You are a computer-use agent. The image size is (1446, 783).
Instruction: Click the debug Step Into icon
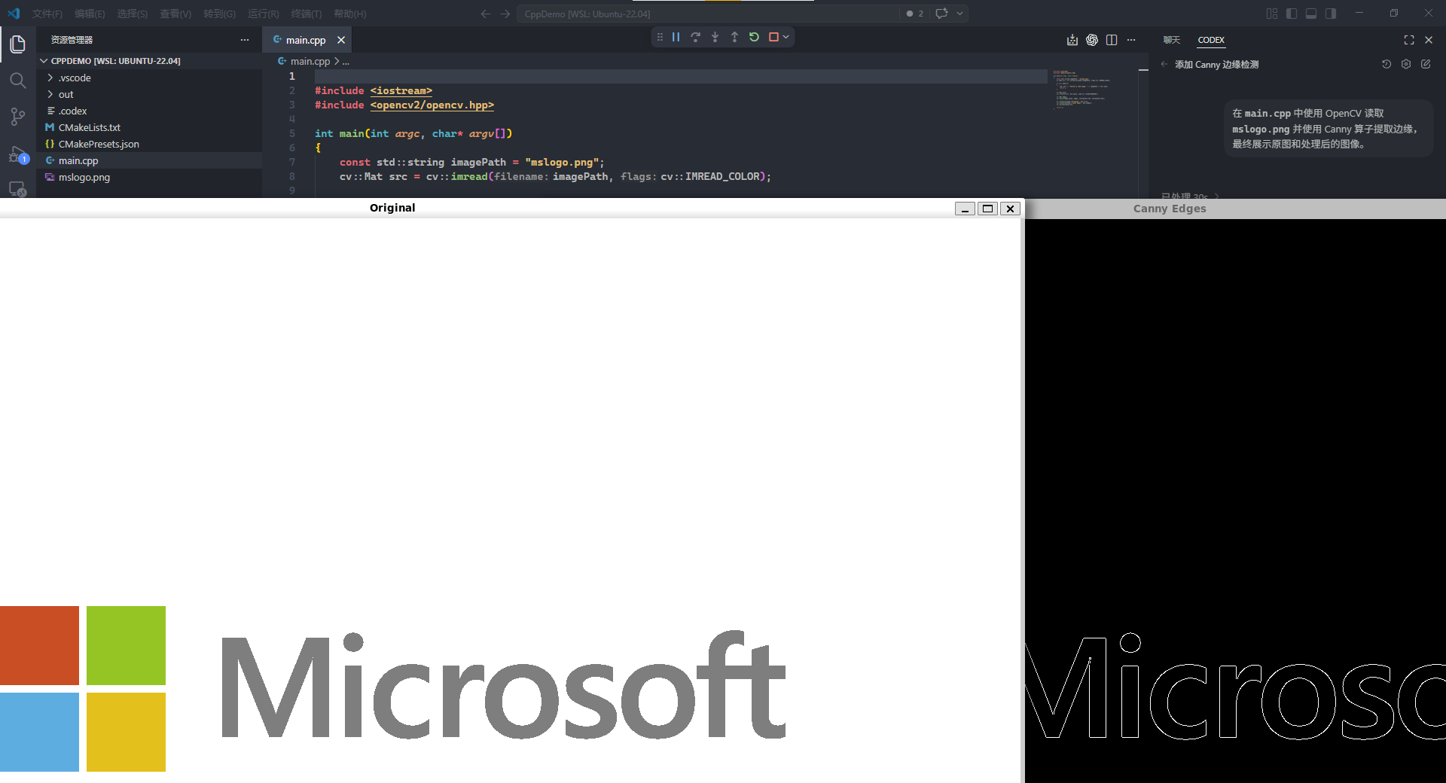(x=715, y=37)
